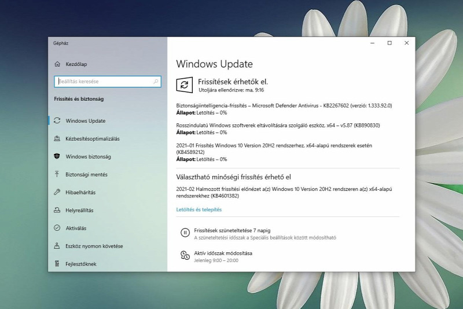Click the pause icon for Frissítések szüneteltetése

(x=185, y=233)
